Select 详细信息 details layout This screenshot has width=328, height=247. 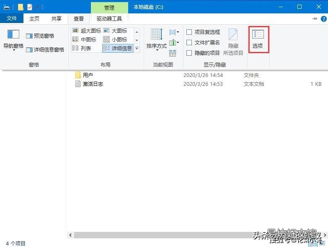pyautogui.click(x=118, y=48)
